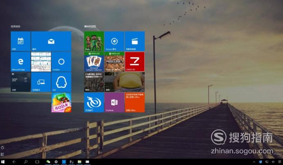The height and width of the screenshot is (165, 283).
Task: Open the dark picture app on taskbar
Action: (72, 162)
